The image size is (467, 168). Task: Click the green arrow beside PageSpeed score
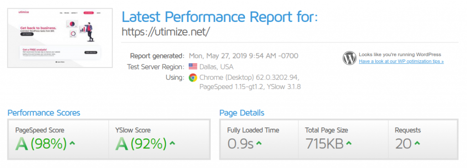(x=72, y=143)
